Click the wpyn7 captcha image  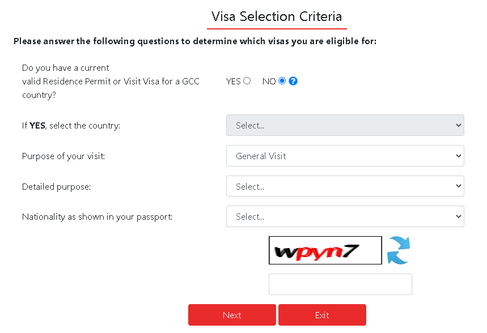click(325, 250)
